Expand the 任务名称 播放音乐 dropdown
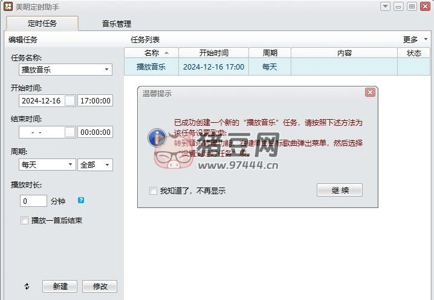Viewport: 434px width, 300px height. tap(106, 69)
